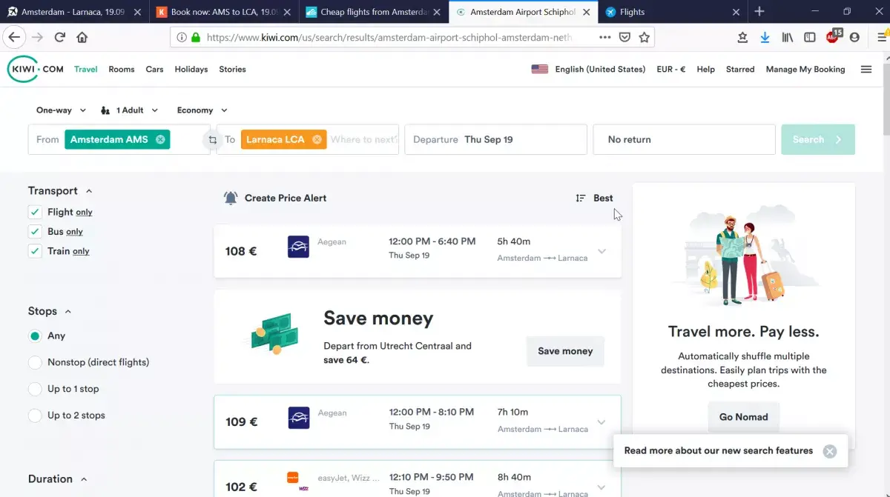Close the Flights browser tab
890x497 pixels.
coord(736,12)
